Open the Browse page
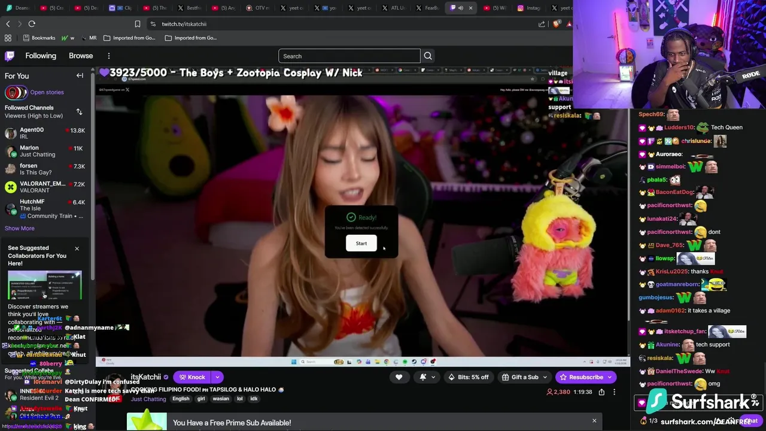766x431 pixels. pyautogui.click(x=81, y=56)
